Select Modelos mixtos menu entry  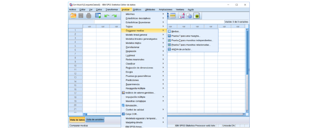coord(144,43)
